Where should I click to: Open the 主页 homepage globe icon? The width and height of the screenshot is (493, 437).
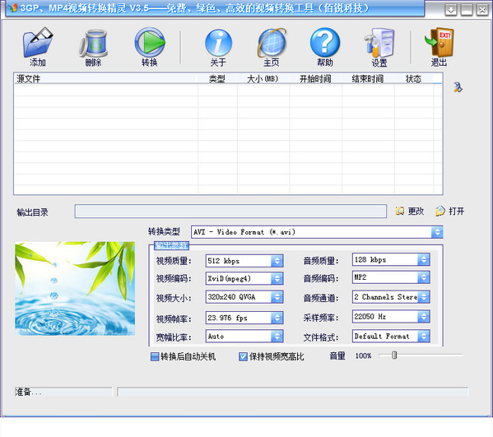tap(272, 43)
